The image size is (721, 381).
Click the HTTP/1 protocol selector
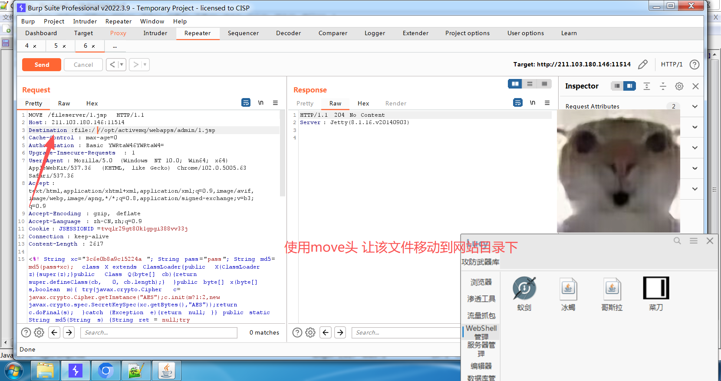coord(672,64)
